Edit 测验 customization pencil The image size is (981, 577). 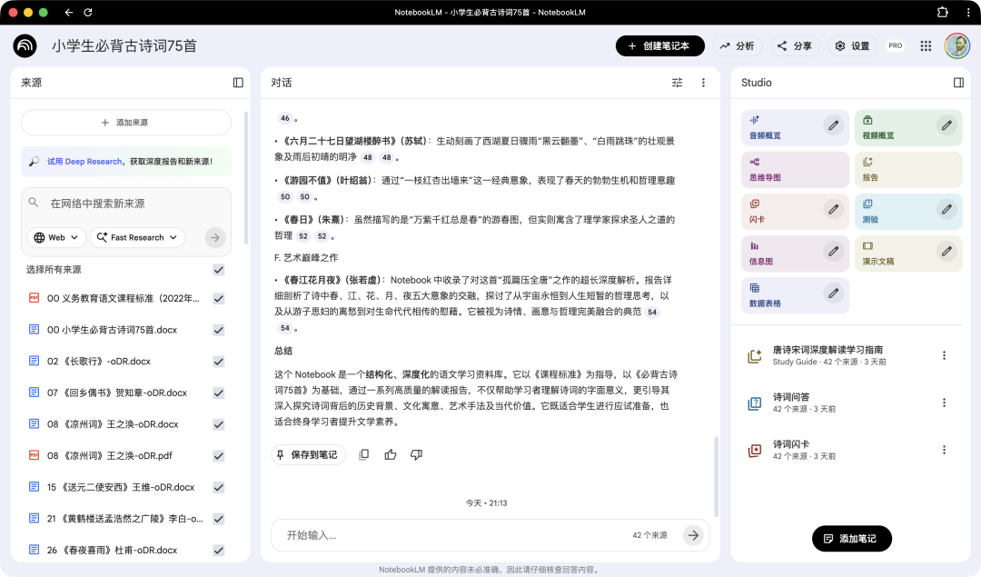tap(946, 209)
